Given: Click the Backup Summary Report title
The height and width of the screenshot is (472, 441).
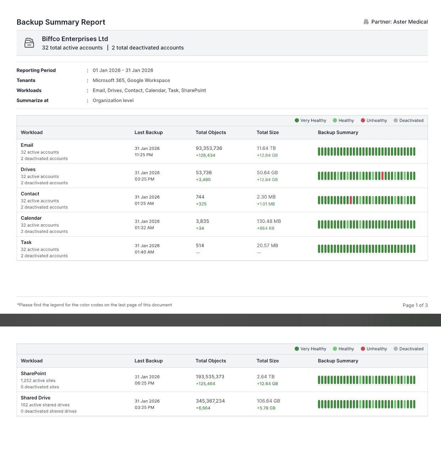Looking at the screenshot, I should point(61,22).
